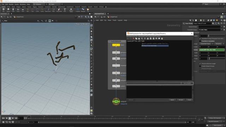Toggle Transform Cumulative checkbox
The image size is (226, 127).
pyautogui.click(x=200, y=41)
